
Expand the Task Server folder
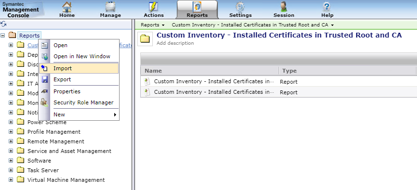(11, 170)
